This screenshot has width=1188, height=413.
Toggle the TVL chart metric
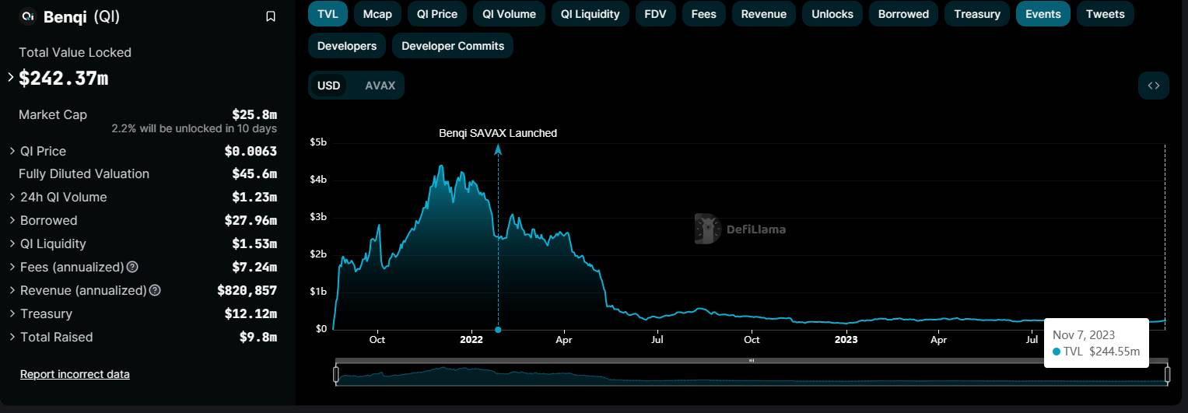coord(328,14)
